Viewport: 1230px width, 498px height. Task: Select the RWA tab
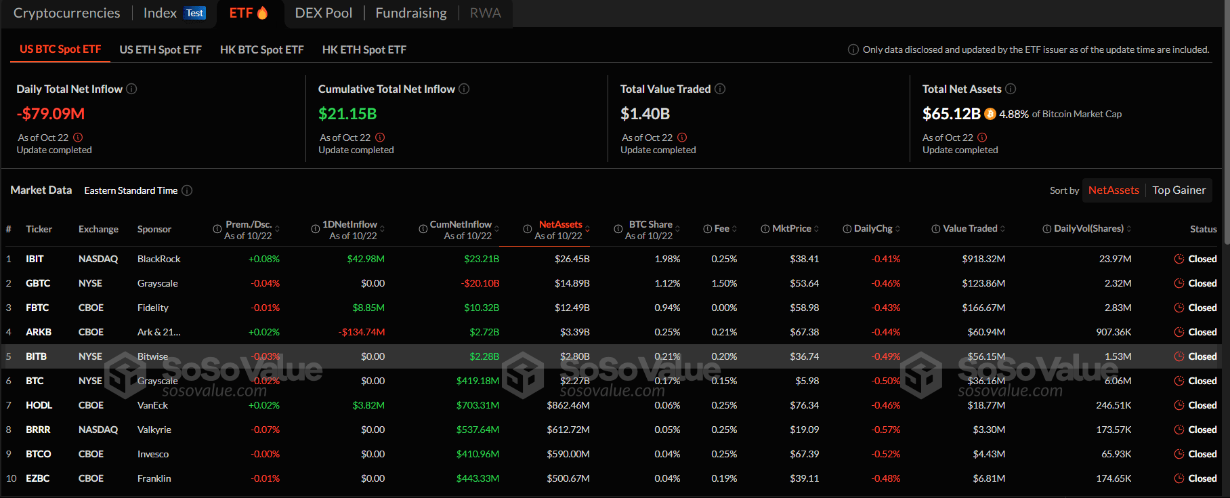[x=485, y=13]
